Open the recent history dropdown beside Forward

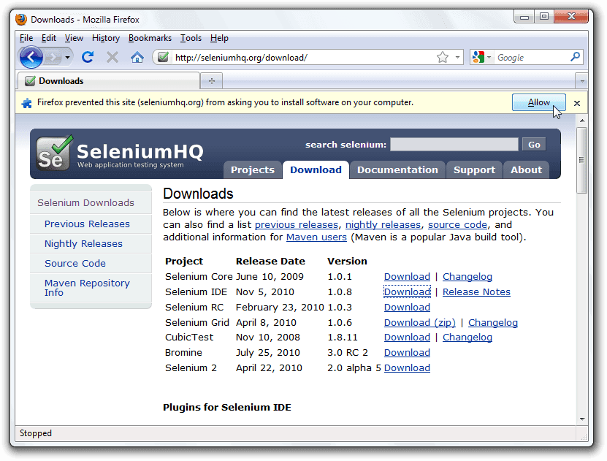click(67, 56)
